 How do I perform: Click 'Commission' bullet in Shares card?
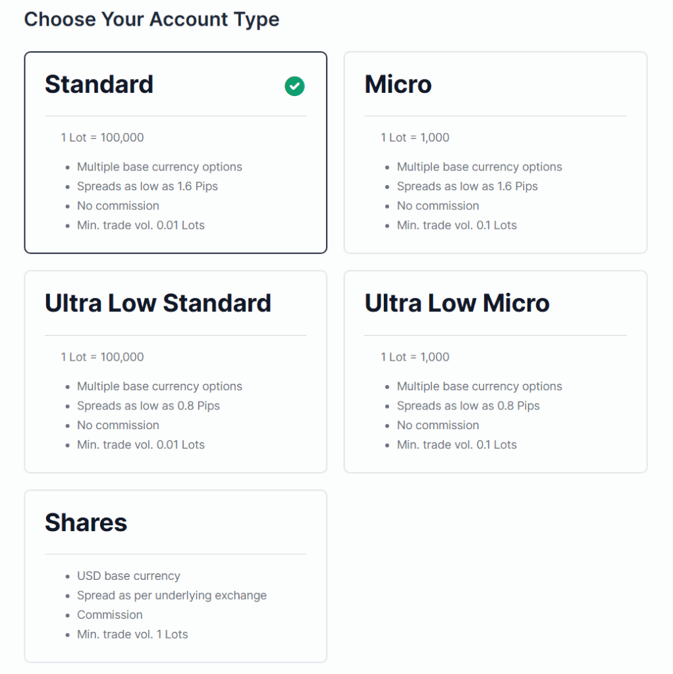[x=110, y=615]
